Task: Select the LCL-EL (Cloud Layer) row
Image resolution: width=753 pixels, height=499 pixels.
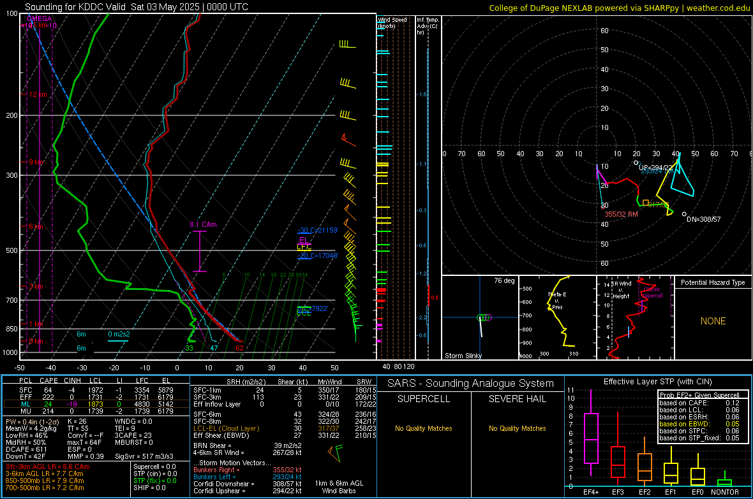Action: tap(285, 428)
